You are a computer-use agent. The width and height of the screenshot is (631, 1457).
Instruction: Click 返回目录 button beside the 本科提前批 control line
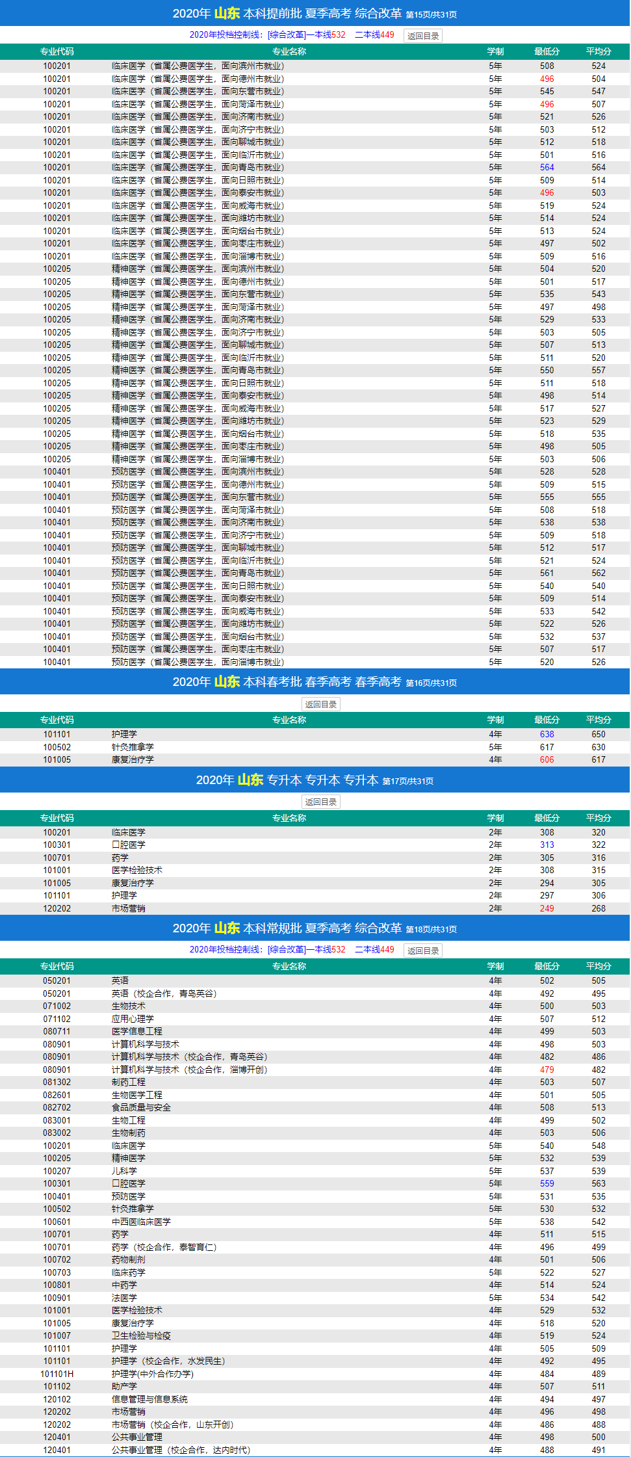[x=423, y=36]
